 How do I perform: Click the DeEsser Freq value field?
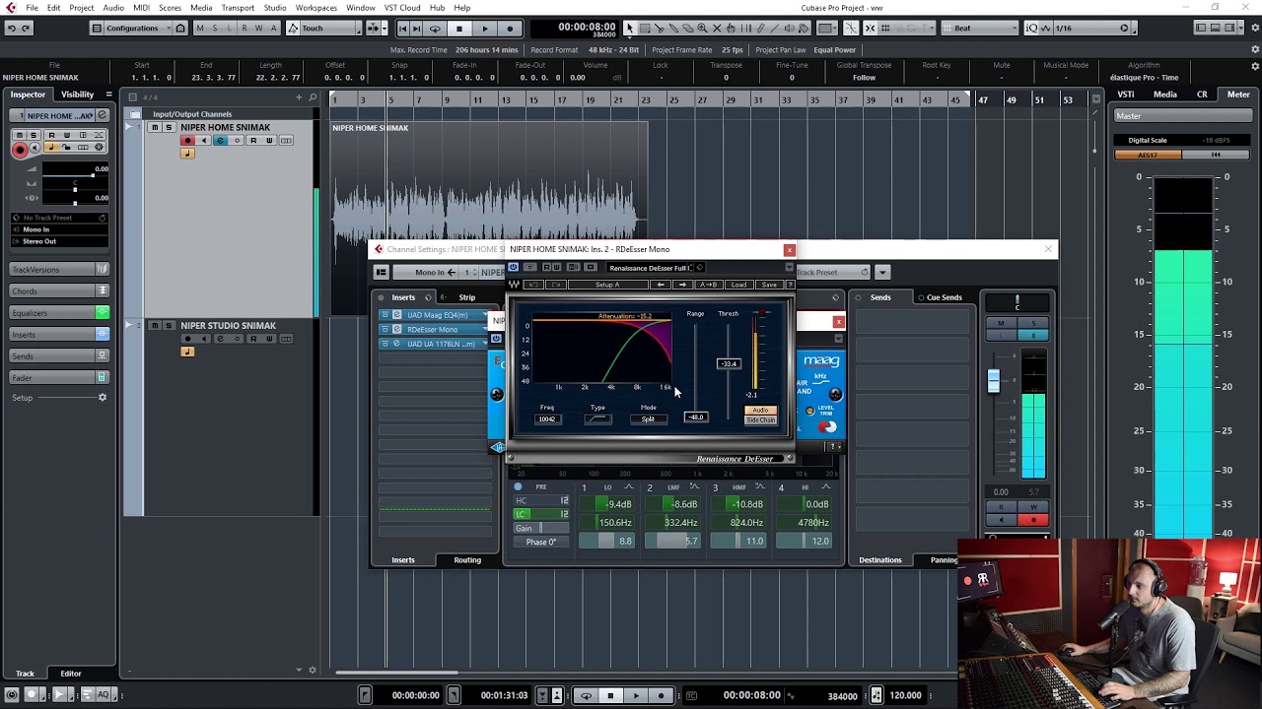click(546, 419)
